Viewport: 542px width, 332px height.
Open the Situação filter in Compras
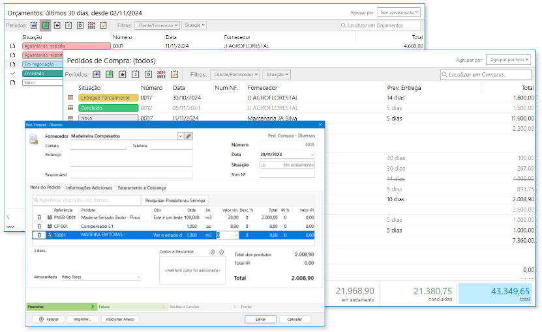[277, 75]
